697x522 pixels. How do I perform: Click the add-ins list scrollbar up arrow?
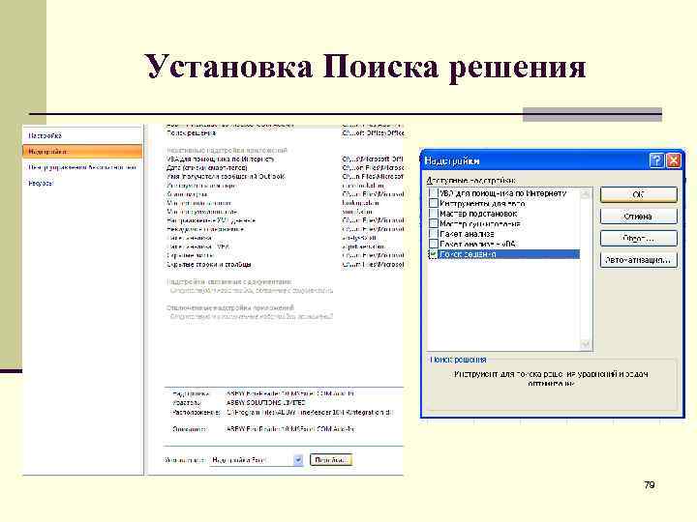586,193
